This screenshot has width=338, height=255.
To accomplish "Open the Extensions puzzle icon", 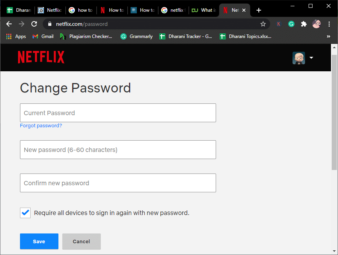I will point(303,24).
